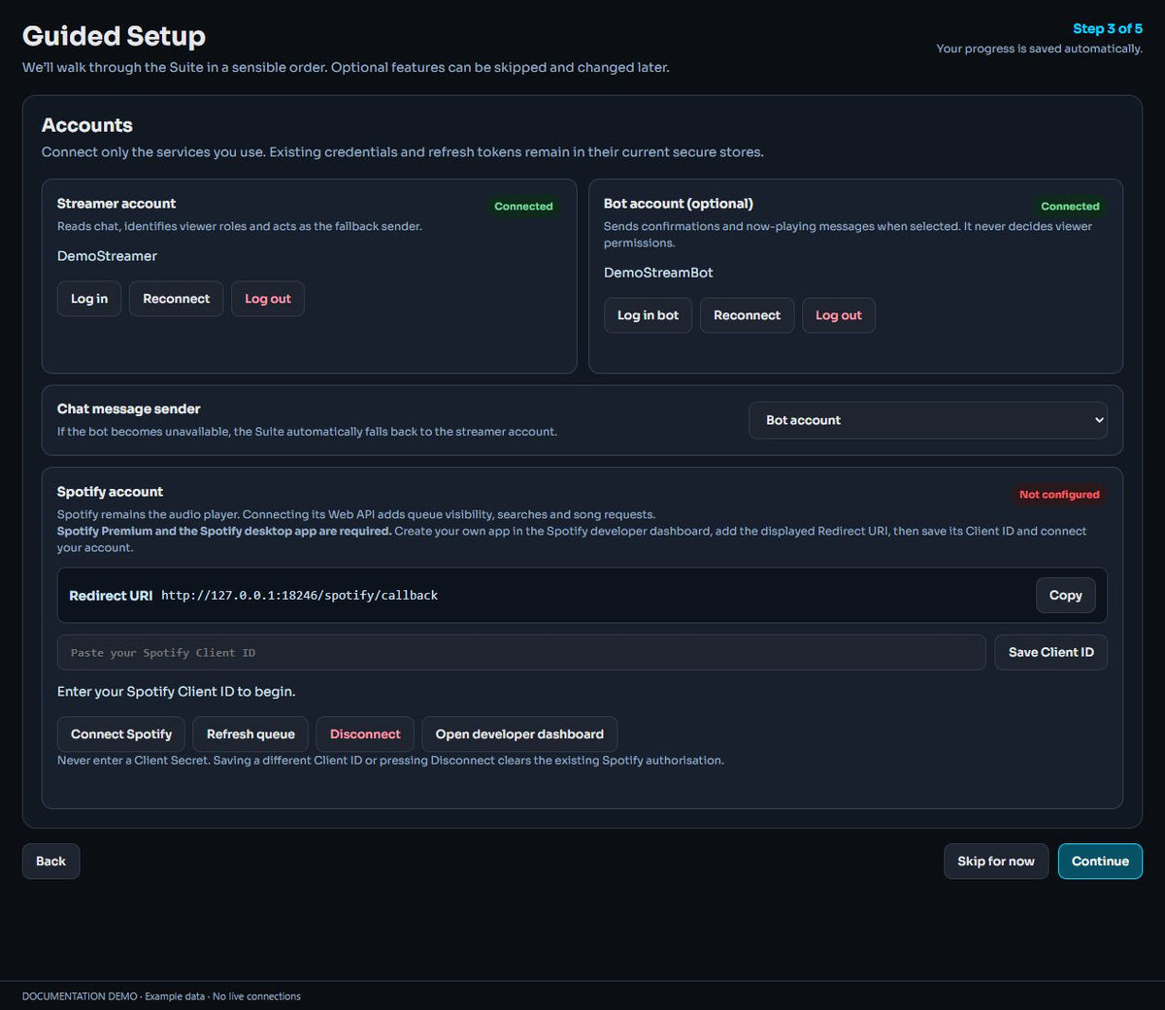The image size is (1165, 1010).
Task: Log out of the Streamer account
Action: [x=268, y=299]
